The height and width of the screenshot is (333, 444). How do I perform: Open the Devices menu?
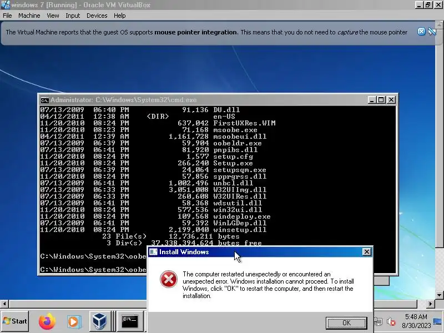[97, 16]
